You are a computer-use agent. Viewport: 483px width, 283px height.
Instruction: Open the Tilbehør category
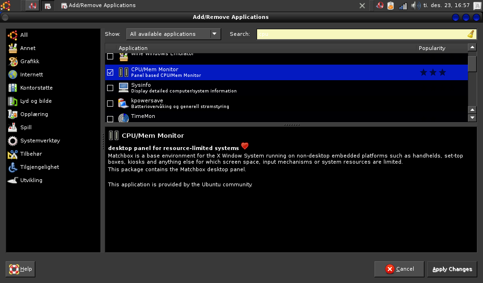point(25,154)
